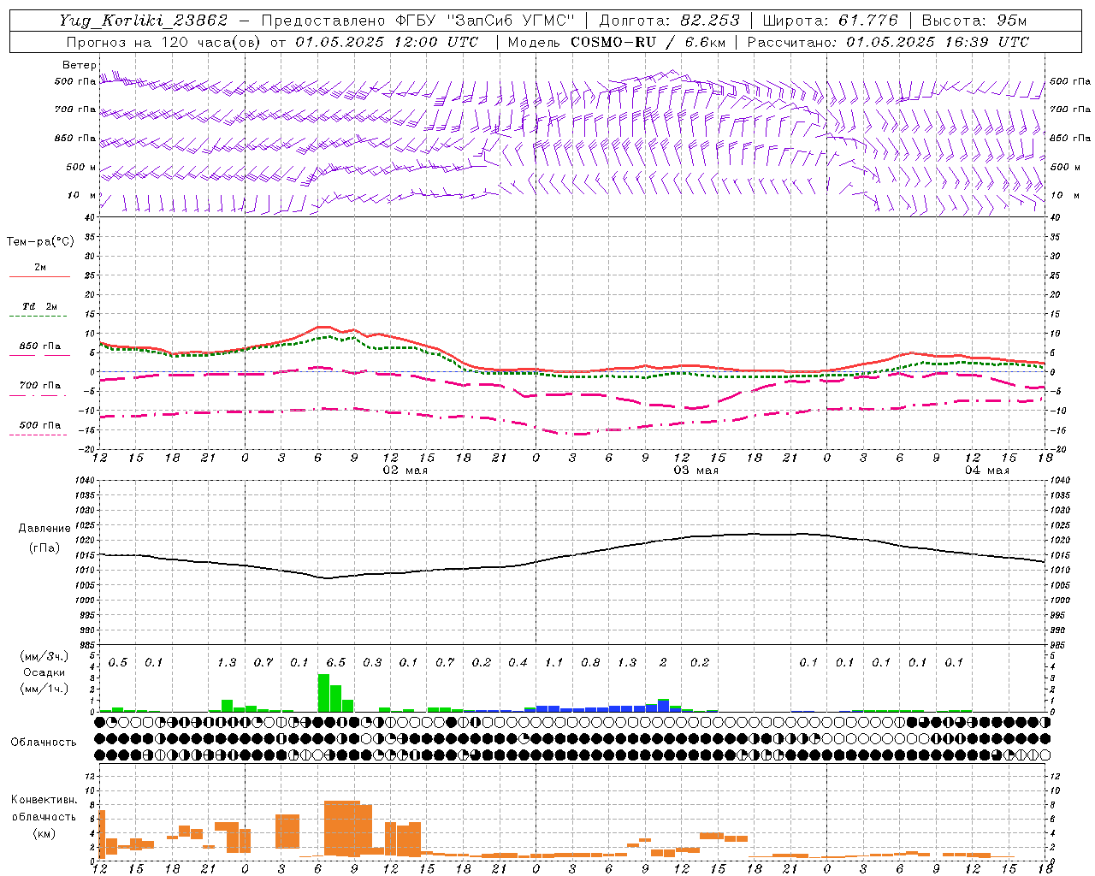Click the Ветер wind panel label
This screenshot has width=1095, height=876.
coord(79,65)
